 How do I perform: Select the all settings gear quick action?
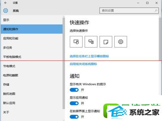click(121, 42)
